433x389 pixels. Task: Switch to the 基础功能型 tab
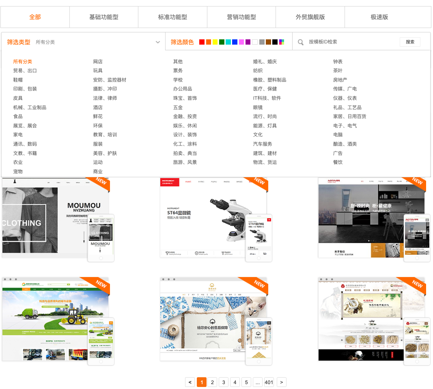click(104, 17)
